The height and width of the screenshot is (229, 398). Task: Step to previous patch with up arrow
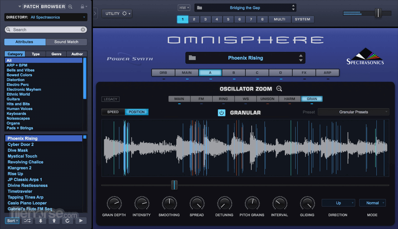pyautogui.click(x=54, y=221)
